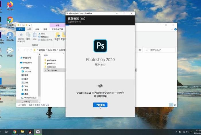Click the 了解更多 button
The image size is (201, 135).
[x=100, y=105]
